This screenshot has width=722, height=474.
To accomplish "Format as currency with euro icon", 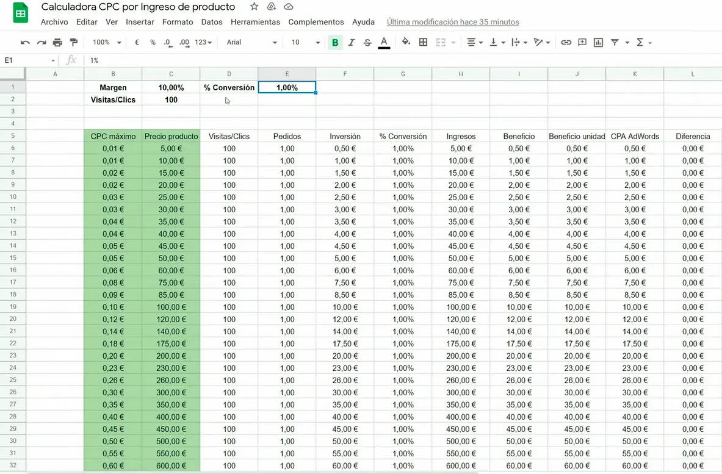I will (137, 42).
